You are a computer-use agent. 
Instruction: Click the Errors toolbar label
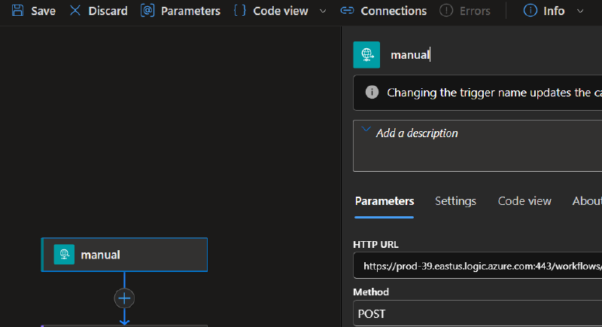(x=475, y=11)
